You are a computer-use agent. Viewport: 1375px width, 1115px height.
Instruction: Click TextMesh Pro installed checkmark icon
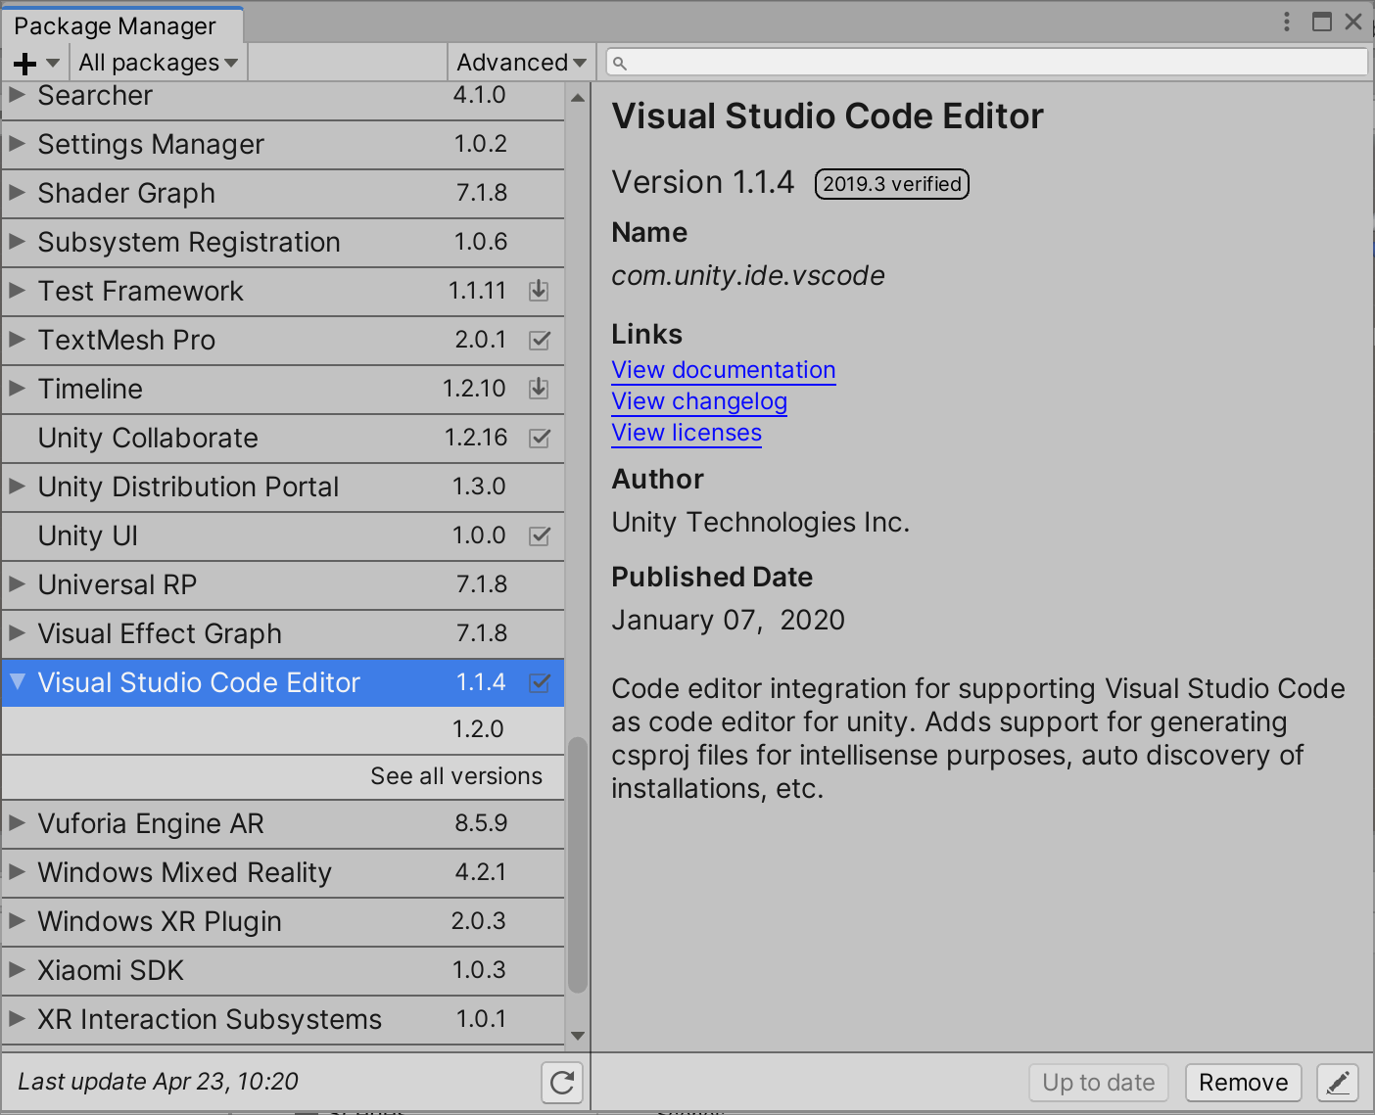(540, 341)
